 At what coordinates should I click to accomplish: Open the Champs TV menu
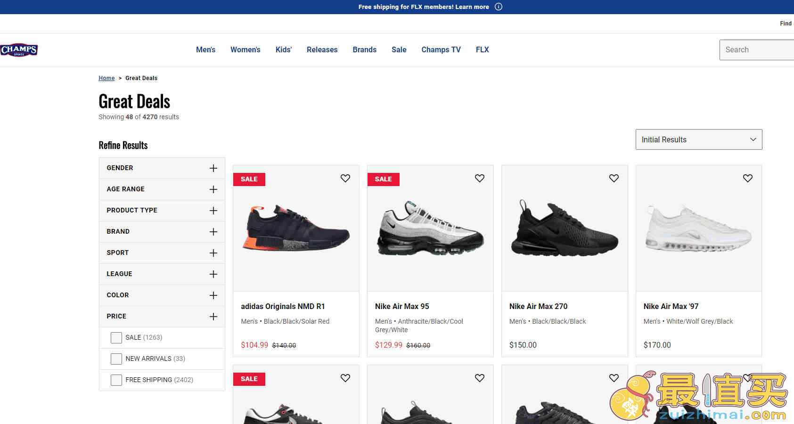click(441, 49)
